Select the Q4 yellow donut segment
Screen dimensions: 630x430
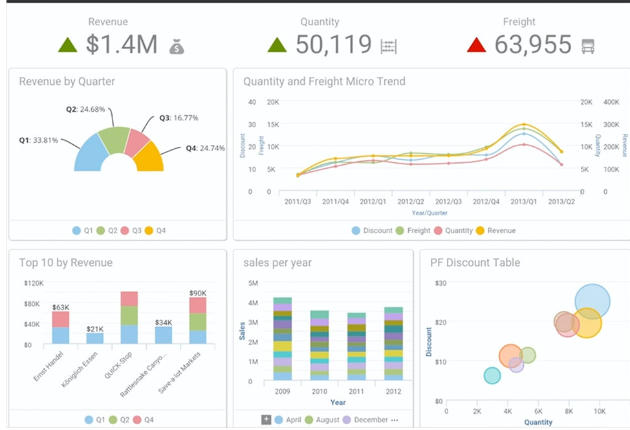(149, 158)
